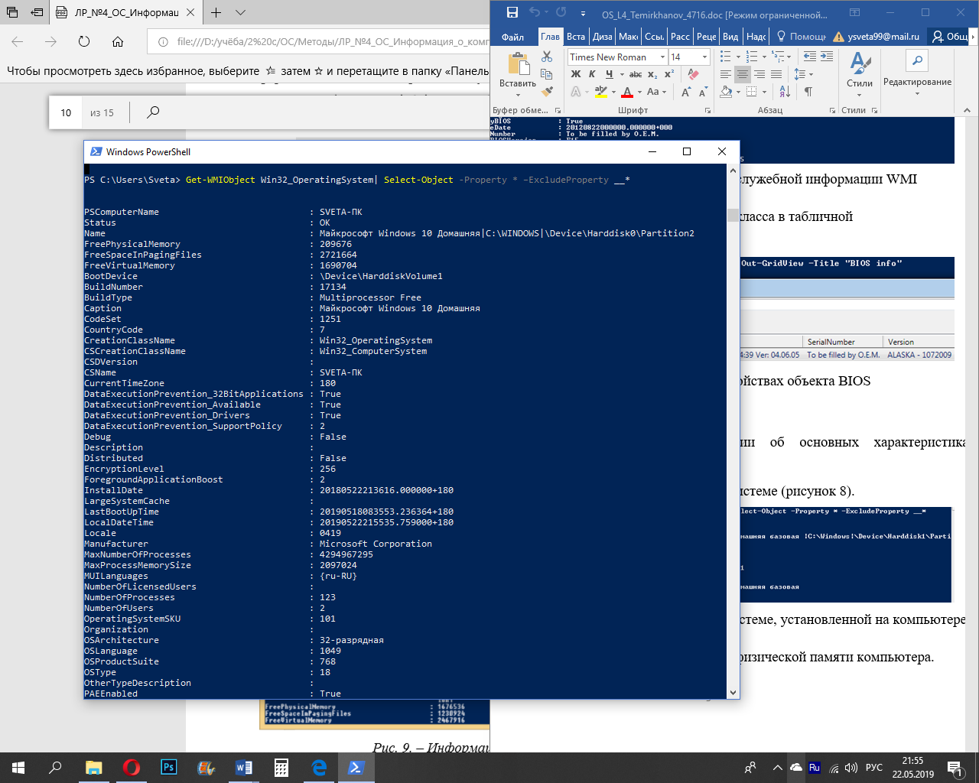Open the Windows Start menu
The width and height of the screenshot is (979, 783).
18,768
